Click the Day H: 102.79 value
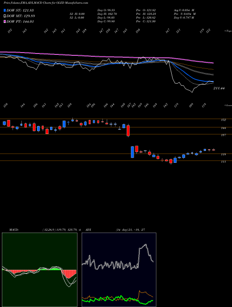This screenshot has width=232, height=307. coord(106,14)
